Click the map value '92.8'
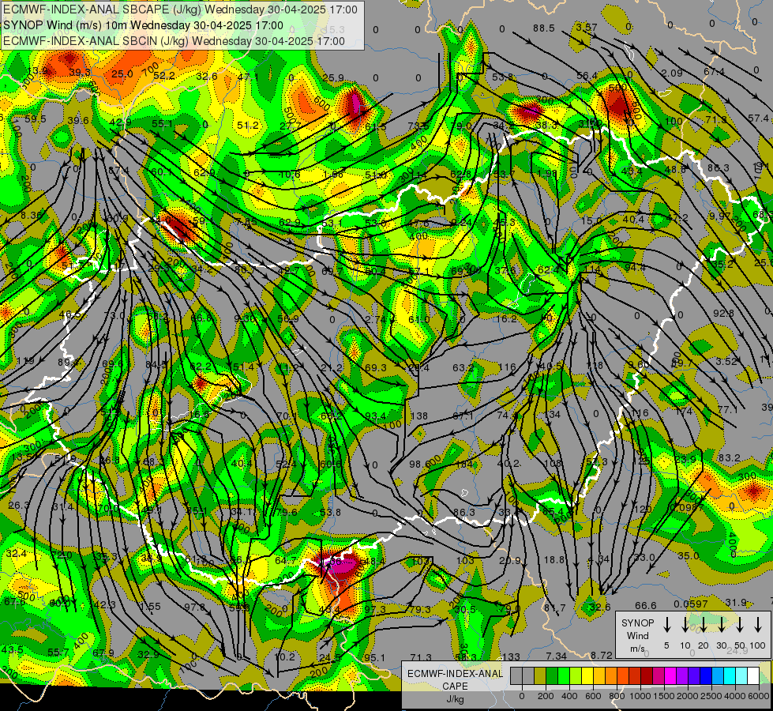Screen dimensions: 773x711 pos(723,313)
